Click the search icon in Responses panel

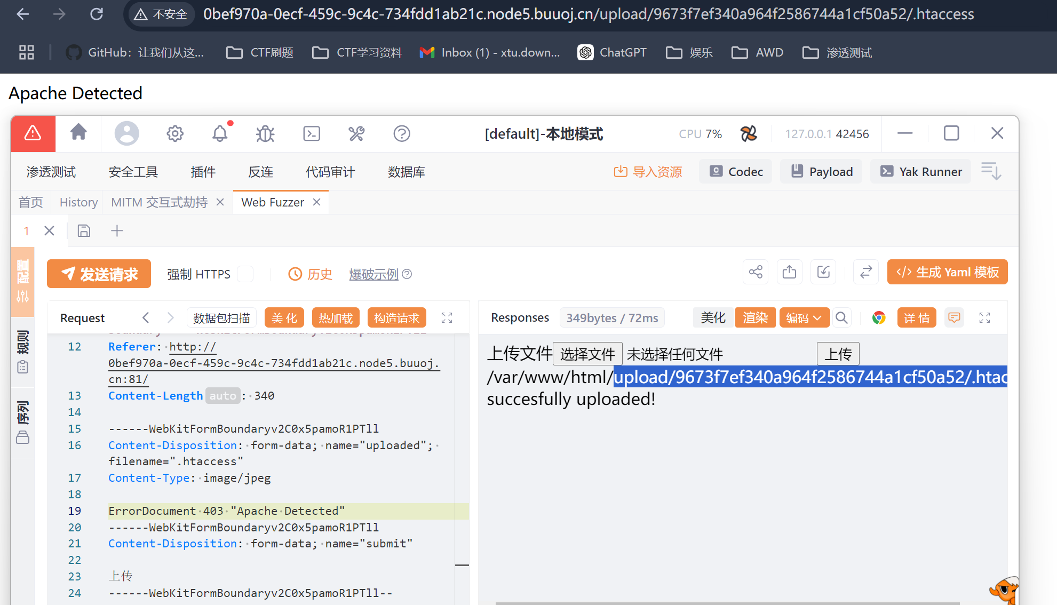point(841,318)
